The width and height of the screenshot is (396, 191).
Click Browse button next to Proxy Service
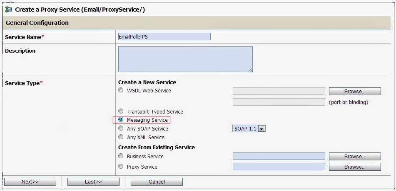[355, 167]
